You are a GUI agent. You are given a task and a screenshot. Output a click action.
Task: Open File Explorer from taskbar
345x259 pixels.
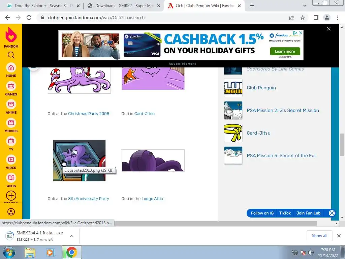pos(30,253)
